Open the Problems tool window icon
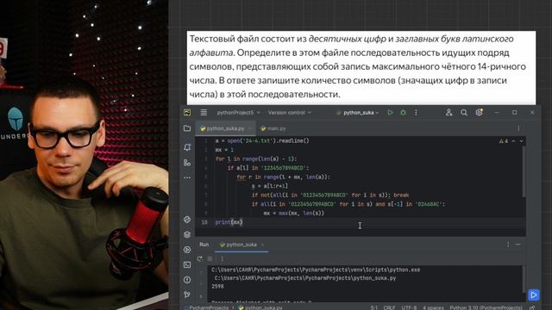The width and height of the screenshot is (552, 310). pos(187,280)
